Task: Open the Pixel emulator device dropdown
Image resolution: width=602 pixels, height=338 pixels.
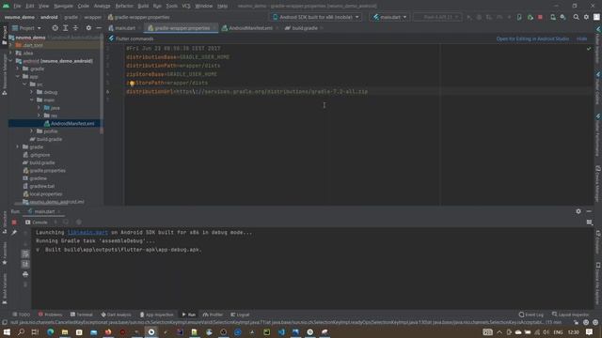Action: point(437,17)
